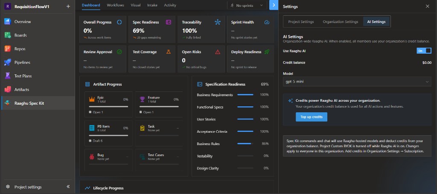Open the Project Settings tab
Image resolution: width=437 pixels, height=194 pixels.
coord(301,22)
